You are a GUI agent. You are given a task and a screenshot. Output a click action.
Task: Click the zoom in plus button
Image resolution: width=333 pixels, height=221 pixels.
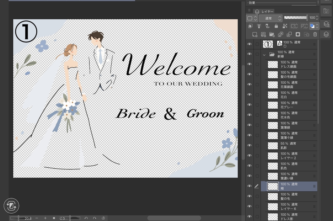[x=45, y=218]
